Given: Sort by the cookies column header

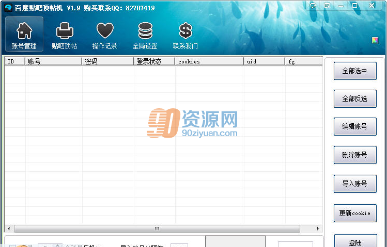Looking at the screenshot, I should point(209,61).
